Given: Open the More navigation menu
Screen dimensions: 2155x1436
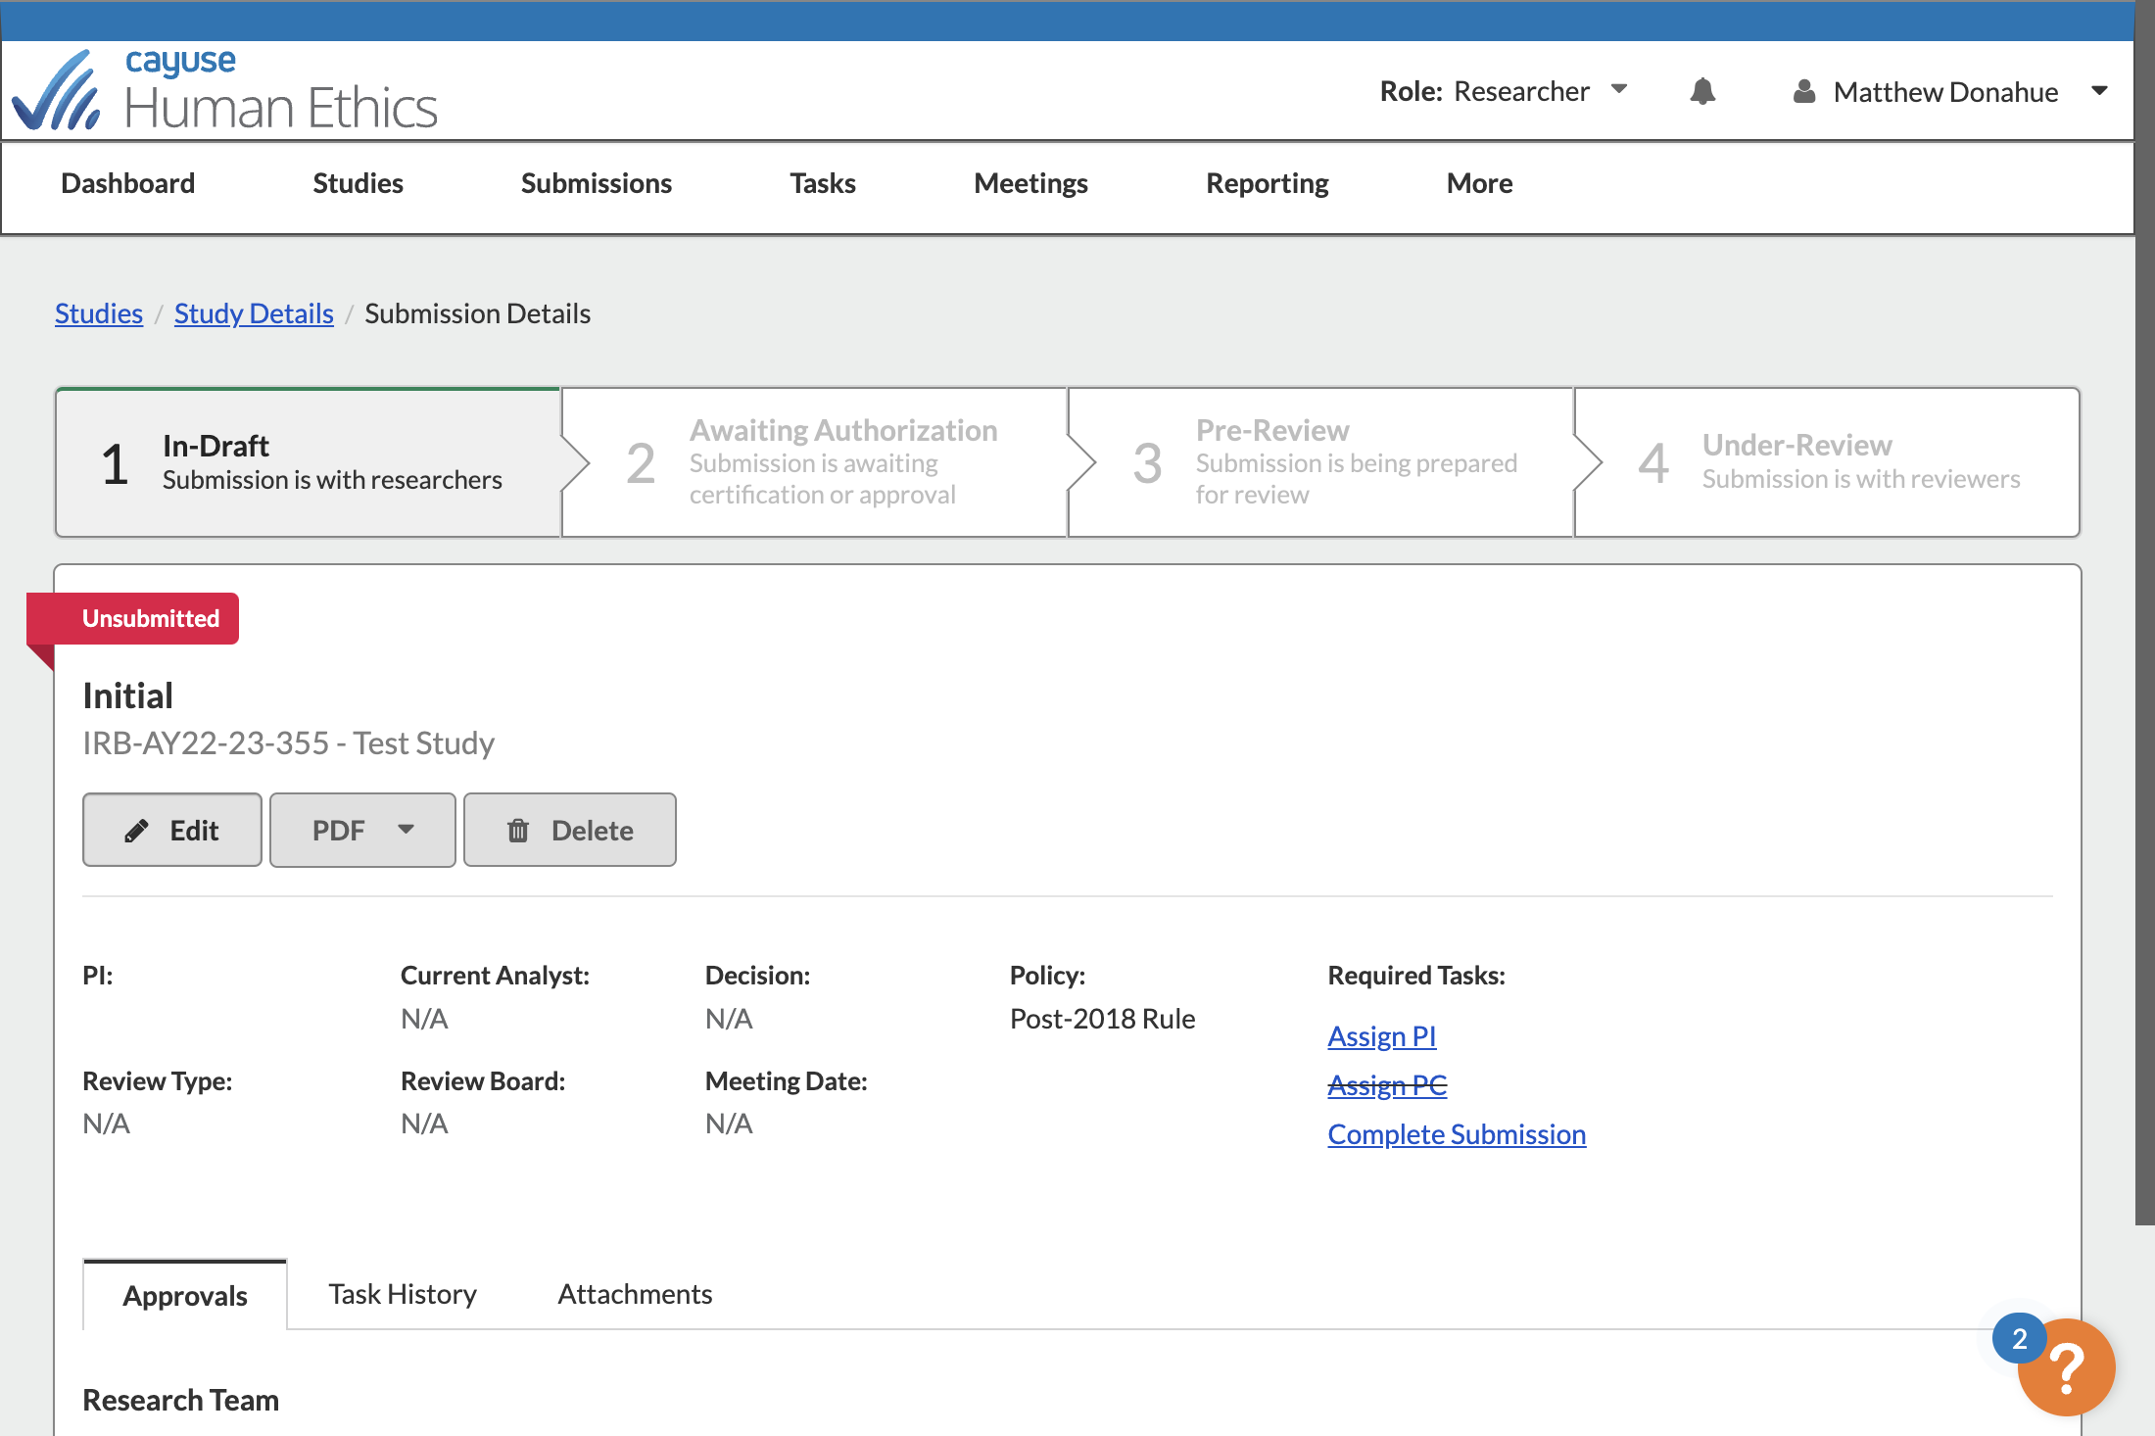Looking at the screenshot, I should tap(1479, 183).
